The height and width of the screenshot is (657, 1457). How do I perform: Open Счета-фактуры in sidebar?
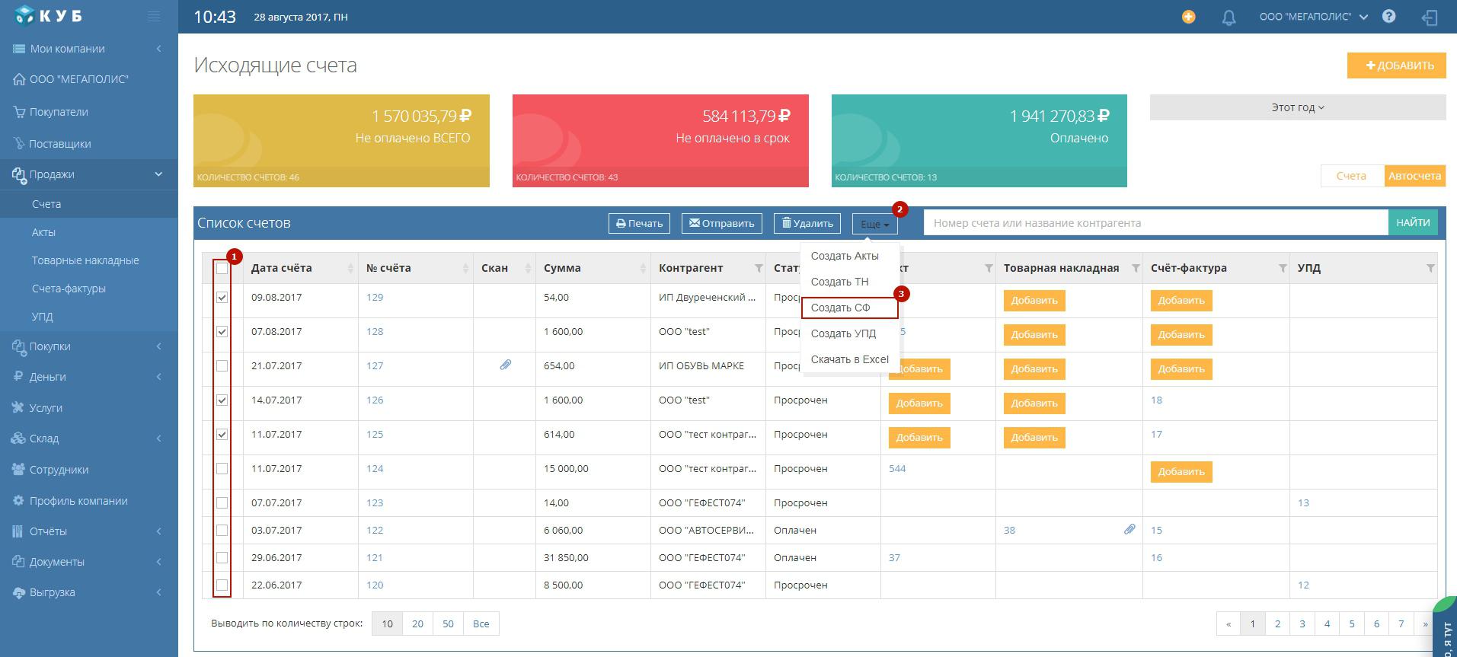(69, 289)
